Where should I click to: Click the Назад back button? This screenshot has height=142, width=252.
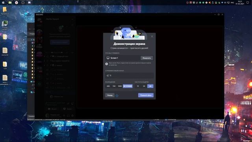[x=110, y=95]
